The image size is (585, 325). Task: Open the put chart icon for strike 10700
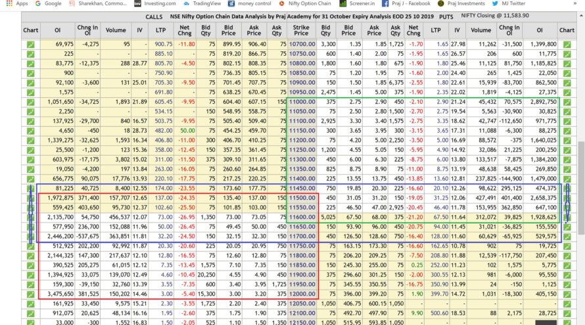coord(567,45)
